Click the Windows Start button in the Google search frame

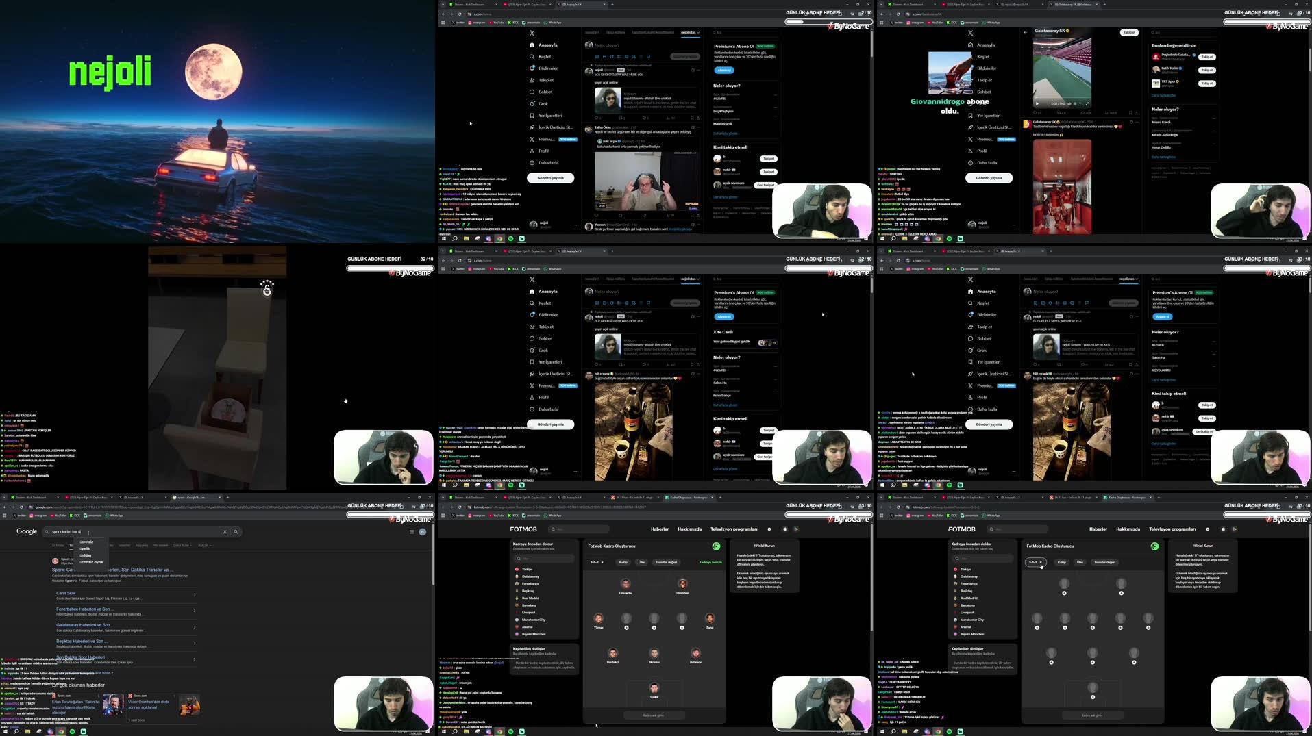coord(5,732)
